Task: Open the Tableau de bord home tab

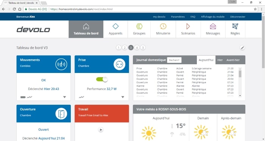Action: coord(86,29)
